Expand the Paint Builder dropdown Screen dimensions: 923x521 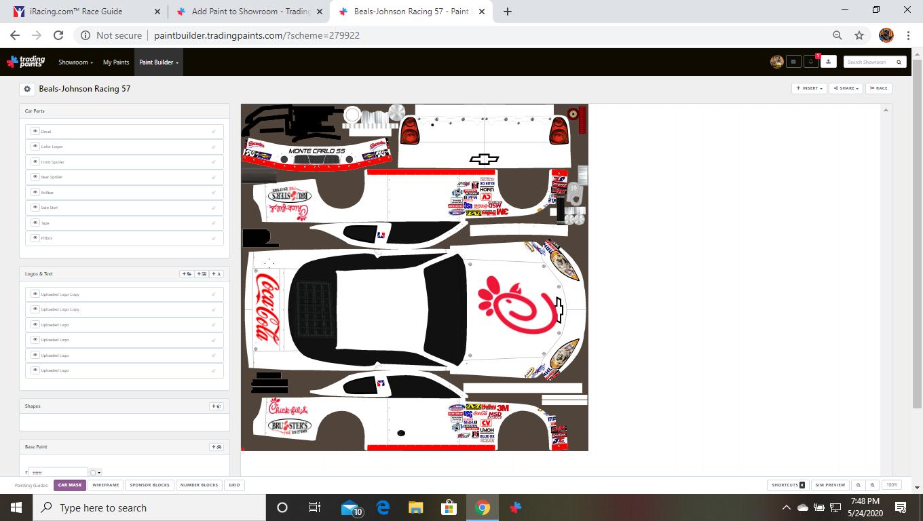coord(159,62)
